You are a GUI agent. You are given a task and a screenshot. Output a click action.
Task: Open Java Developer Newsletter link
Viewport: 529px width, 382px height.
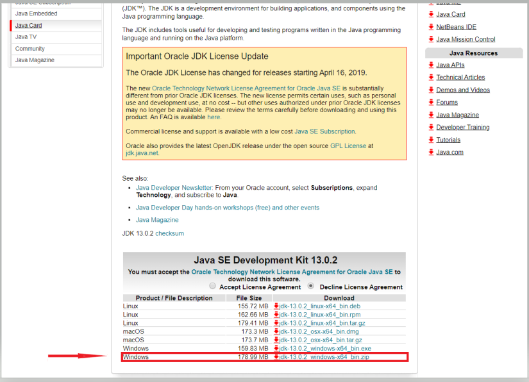point(174,188)
